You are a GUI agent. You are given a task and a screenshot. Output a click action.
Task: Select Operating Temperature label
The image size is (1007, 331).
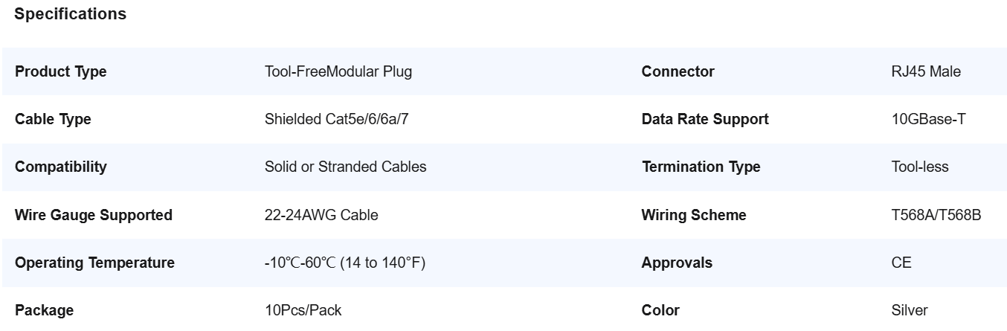click(95, 263)
